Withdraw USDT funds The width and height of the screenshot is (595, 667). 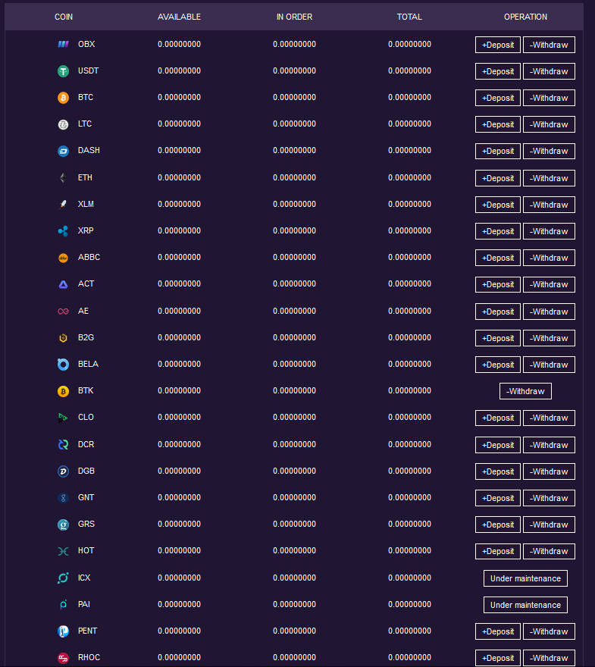coord(549,71)
